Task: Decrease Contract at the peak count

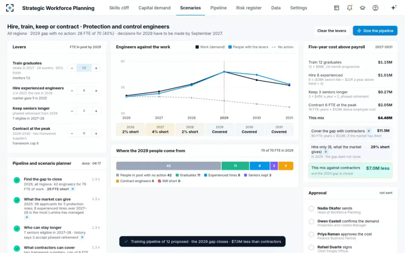Action: 72,134
